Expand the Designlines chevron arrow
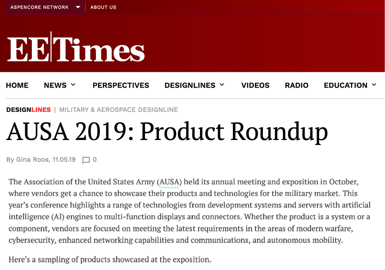This screenshot has width=385, height=270. [221, 85]
